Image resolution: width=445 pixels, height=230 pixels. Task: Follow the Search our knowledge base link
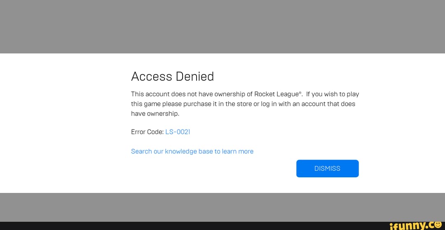click(192, 151)
